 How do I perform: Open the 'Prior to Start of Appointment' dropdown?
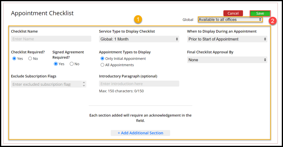(x=227, y=39)
